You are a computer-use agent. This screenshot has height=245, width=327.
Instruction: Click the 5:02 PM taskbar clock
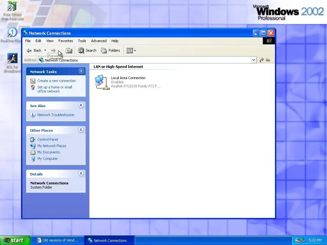point(315,240)
